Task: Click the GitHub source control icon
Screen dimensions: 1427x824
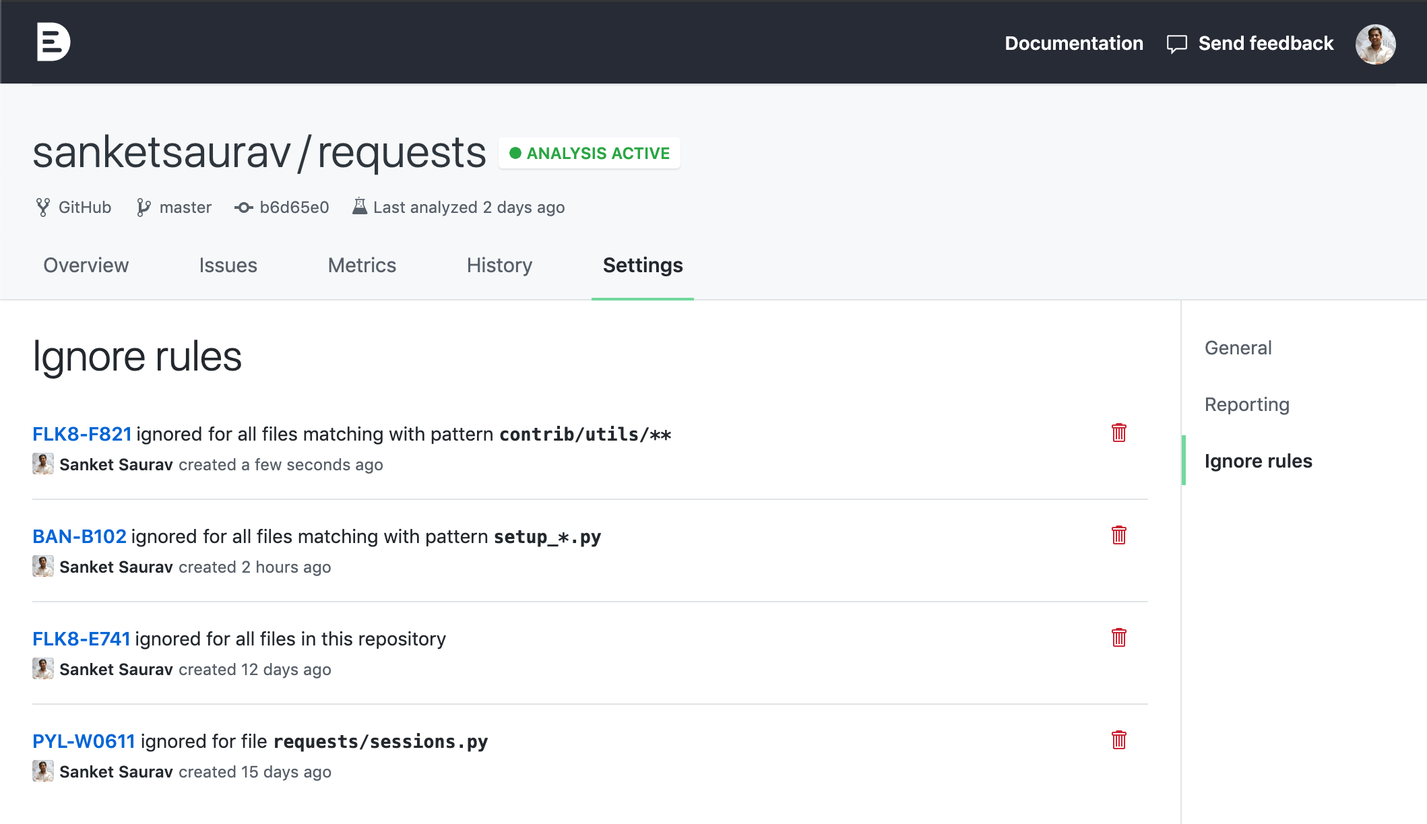Action: 42,207
